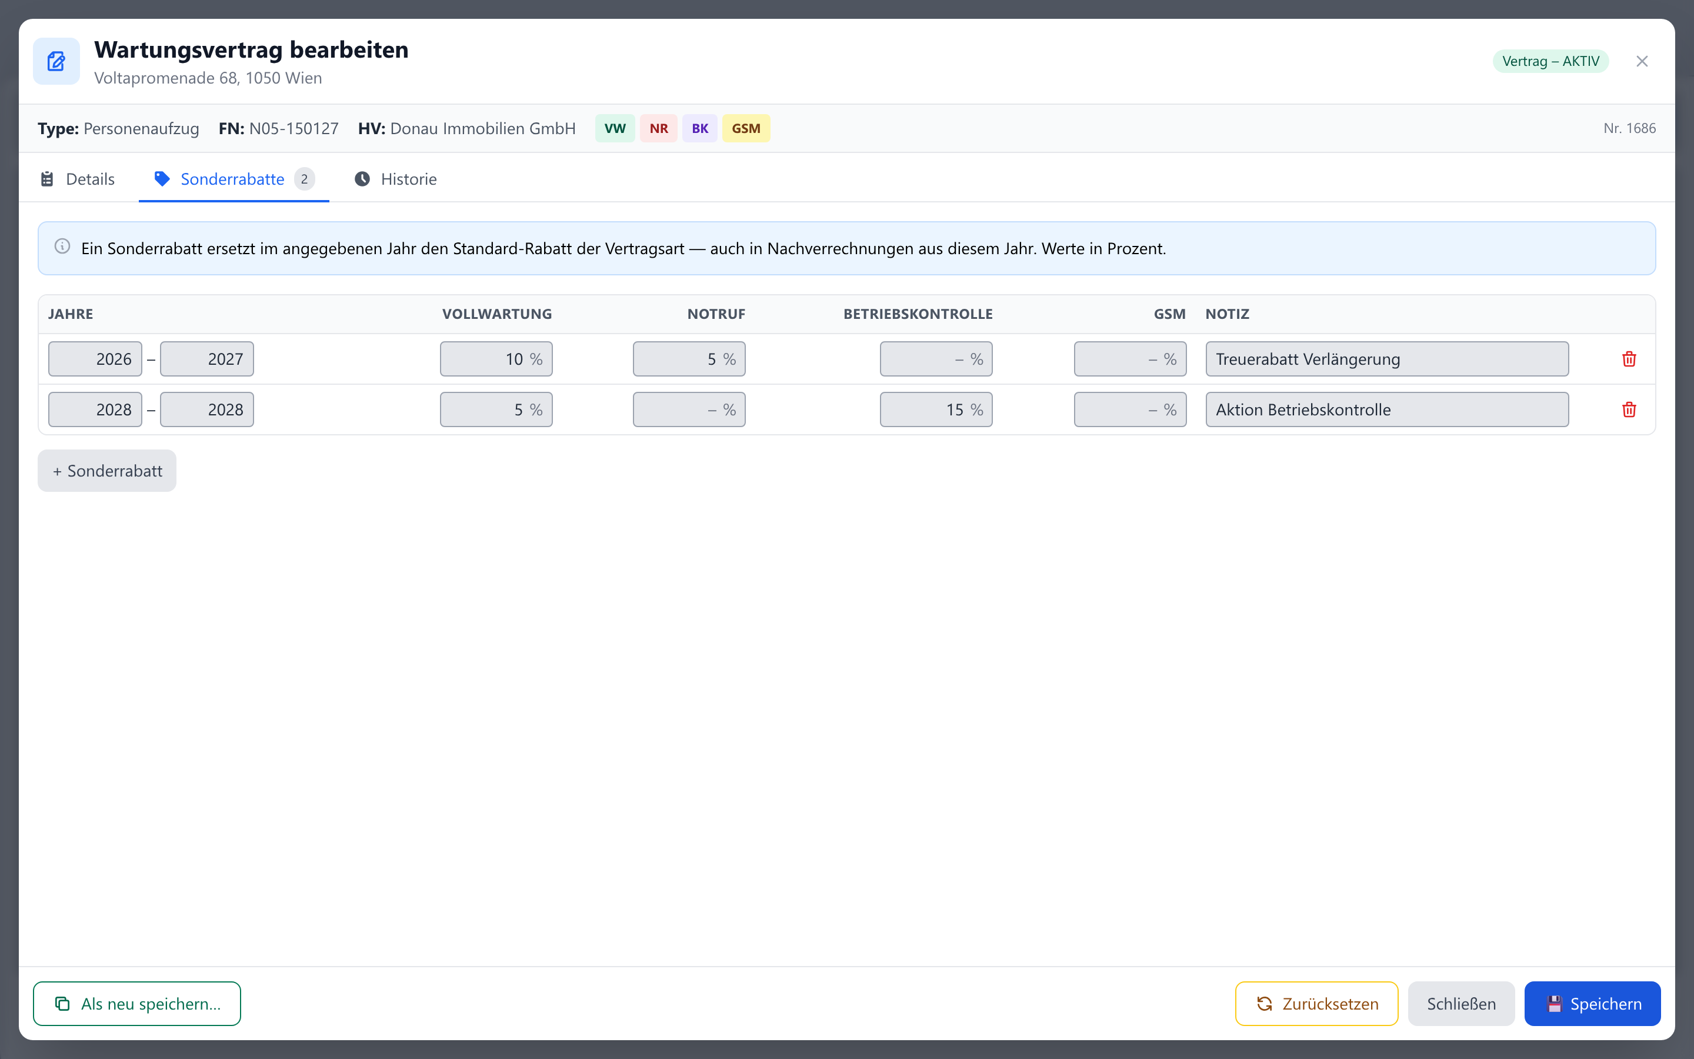Edit Vollwartung 10 % field
Viewport: 1694px width, 1059px height.
tap(496, 359)
